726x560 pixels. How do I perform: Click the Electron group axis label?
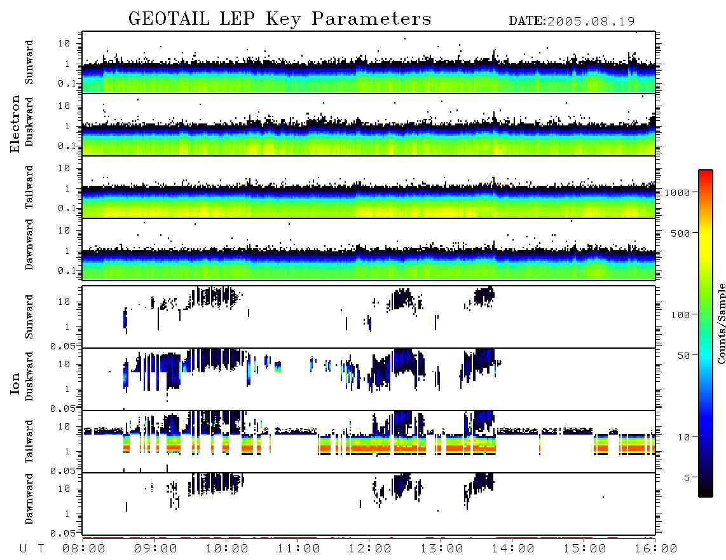pyautogui.click(x=15, y=124)
